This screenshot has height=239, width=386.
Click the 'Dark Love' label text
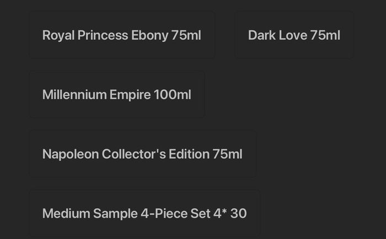point(277,35)
